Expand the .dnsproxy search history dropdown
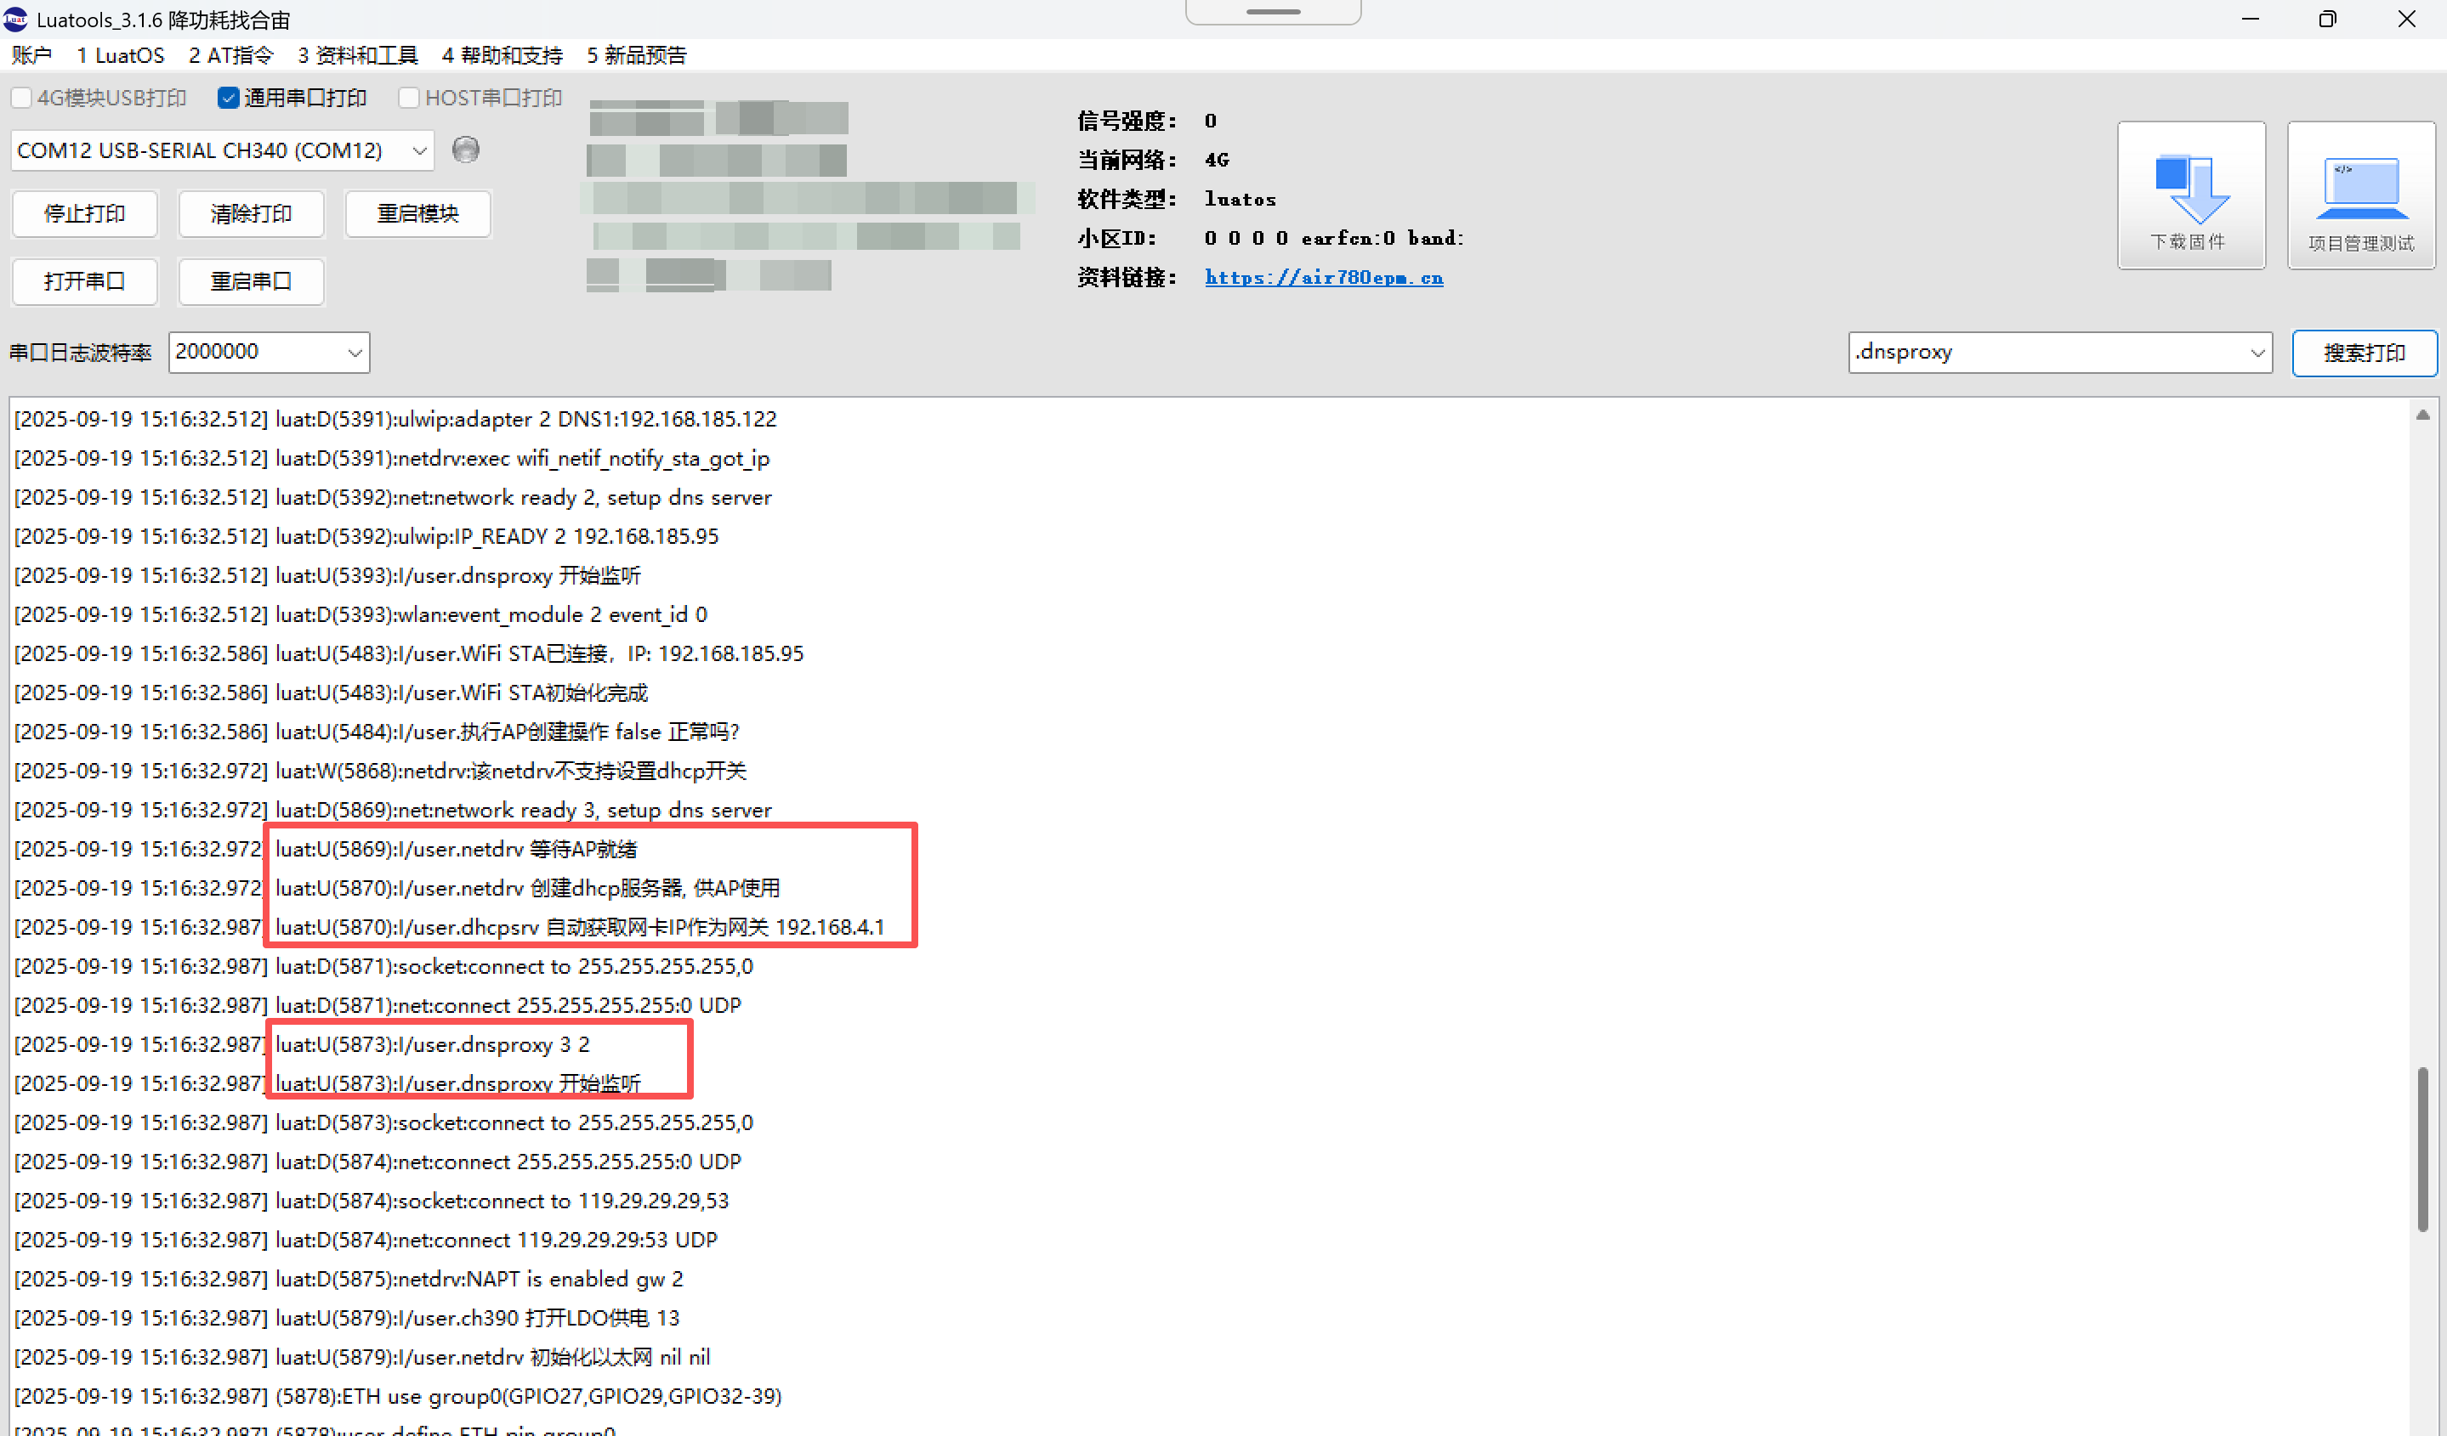The image size is (2447, 1436). 2257,353
